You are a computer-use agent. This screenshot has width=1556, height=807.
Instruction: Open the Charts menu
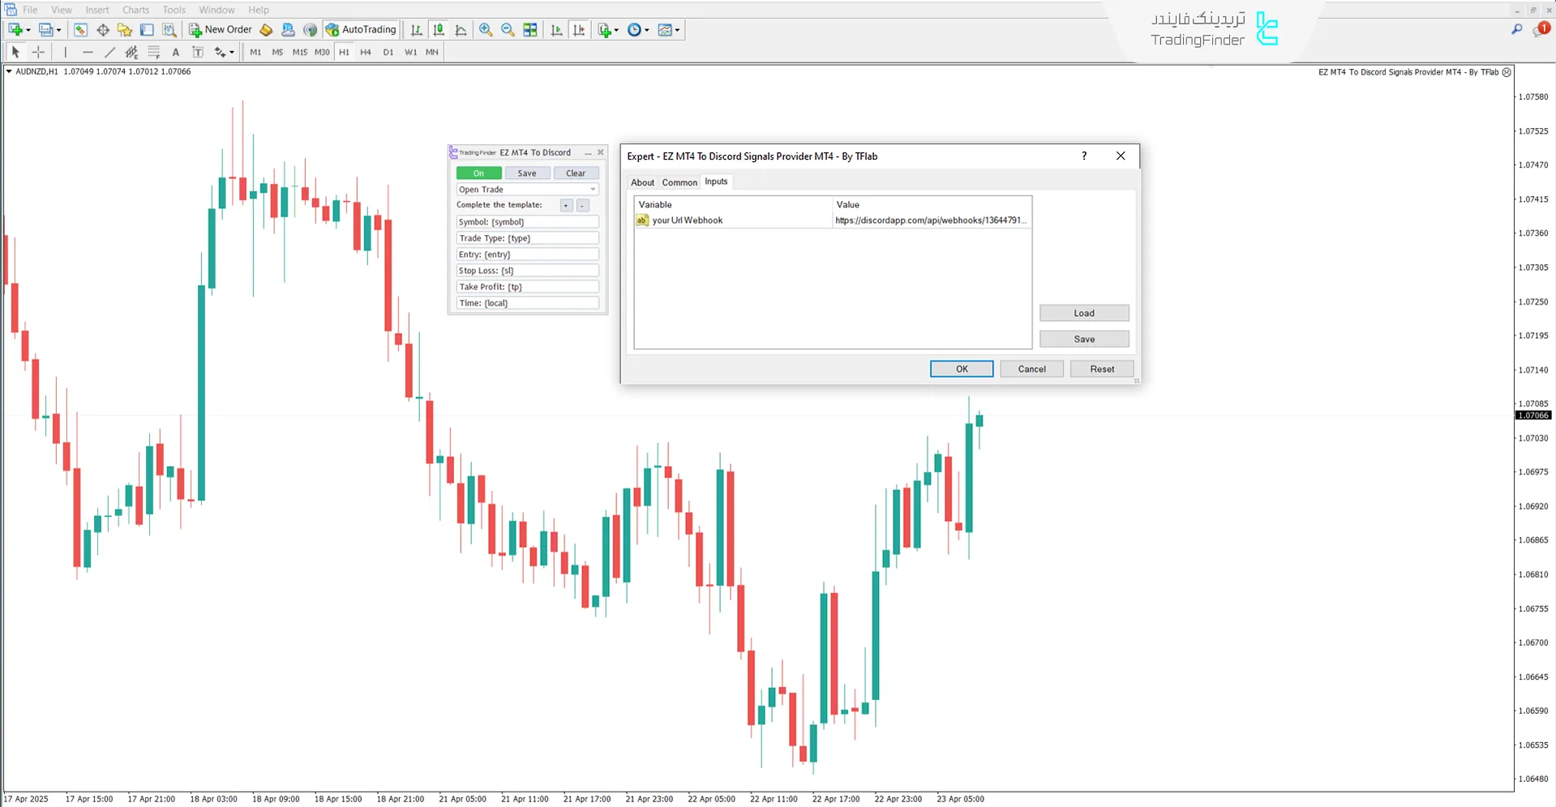[x=135, y=10]
